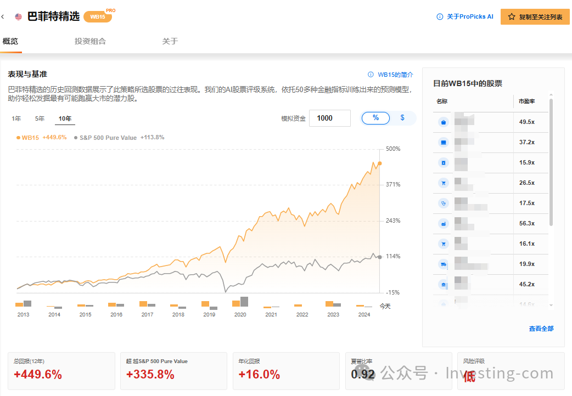Click the 表现与基准 section heading

coord(27,75)
